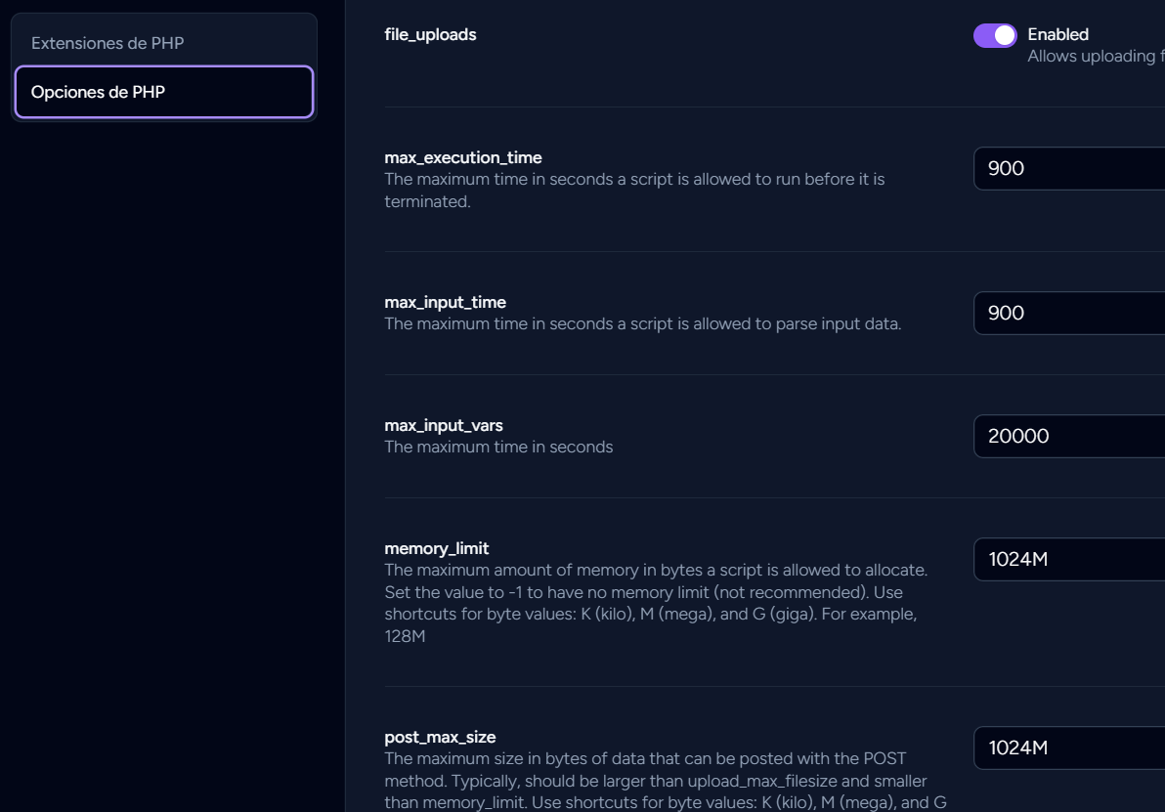The image size is (1165, 812).
Task: Click the Enabled label beside the toggle
Action: [1057, 34]
